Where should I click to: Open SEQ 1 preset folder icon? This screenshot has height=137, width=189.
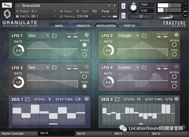pos(27,99)
